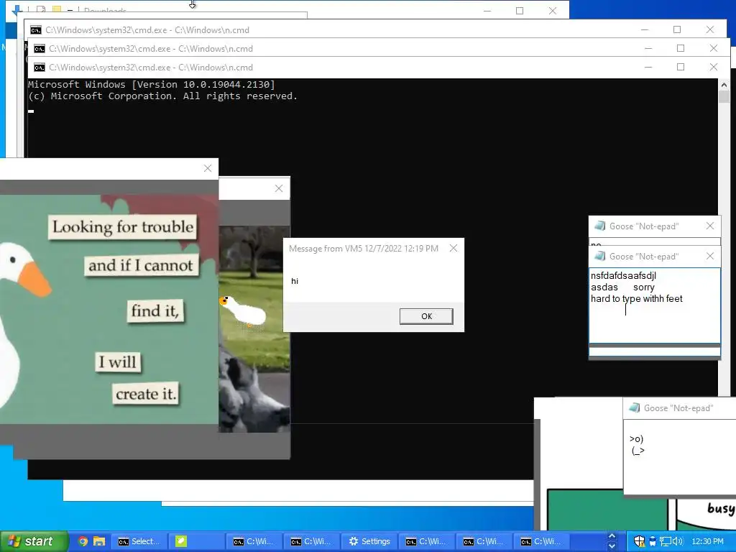Close the goose photo window behind the meme
This screenshot has height=552, width=736.
tap(279, 189)
